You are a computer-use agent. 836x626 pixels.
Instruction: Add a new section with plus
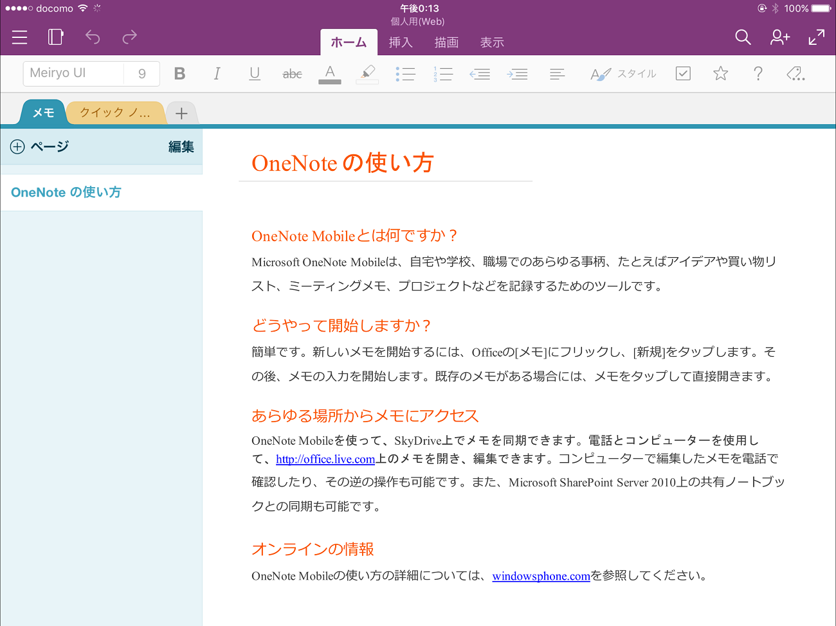(181, 113)
